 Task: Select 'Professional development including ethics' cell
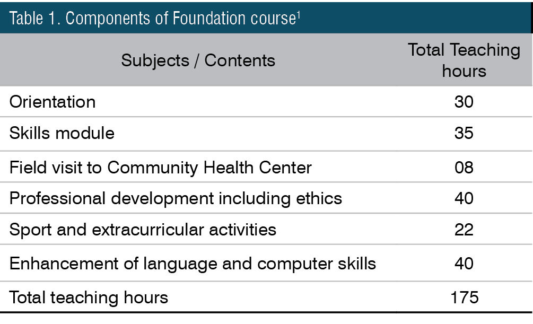[x=176, y=198]
